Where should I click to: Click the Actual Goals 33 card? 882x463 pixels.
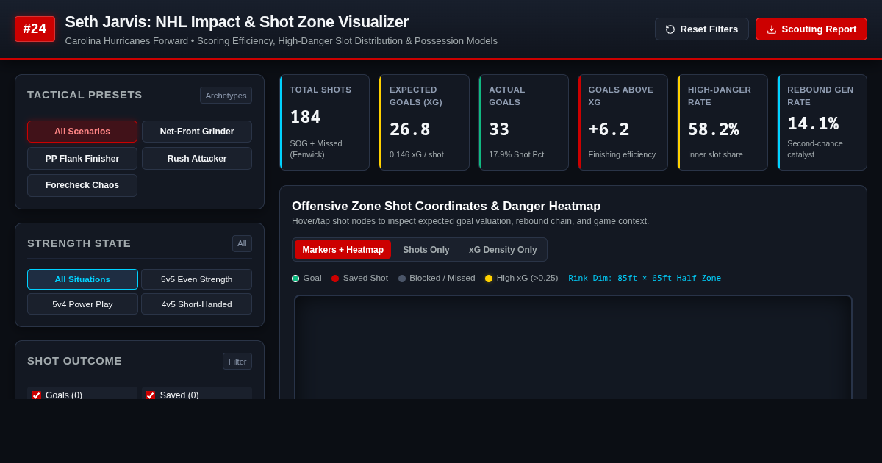[x=523, y=122]
